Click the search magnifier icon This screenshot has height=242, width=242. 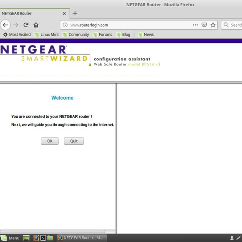pos(226,25)
